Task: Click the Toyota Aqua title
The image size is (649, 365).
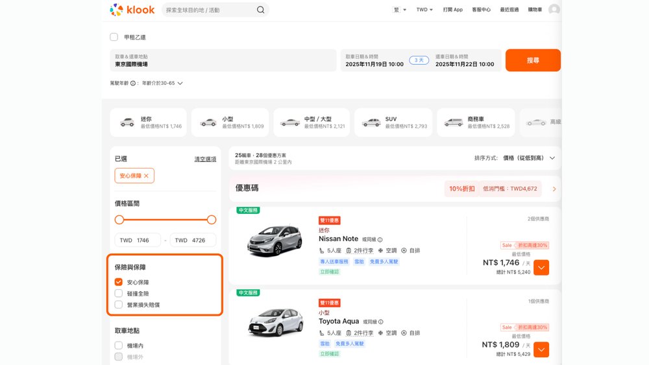Action: [x=339, y=321]
